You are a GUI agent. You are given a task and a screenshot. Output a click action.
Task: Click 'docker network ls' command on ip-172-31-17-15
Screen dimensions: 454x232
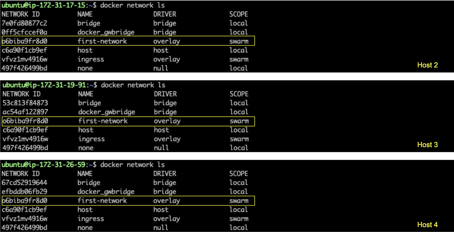[x=132, y=6]
